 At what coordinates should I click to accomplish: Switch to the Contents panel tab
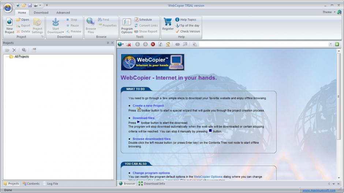pos(31,184)
